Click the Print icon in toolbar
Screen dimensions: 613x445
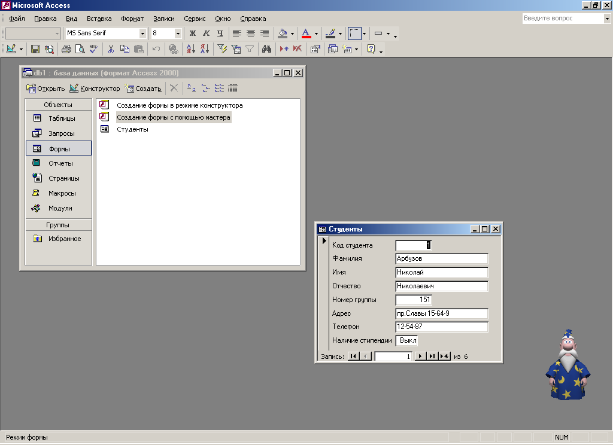66,49
